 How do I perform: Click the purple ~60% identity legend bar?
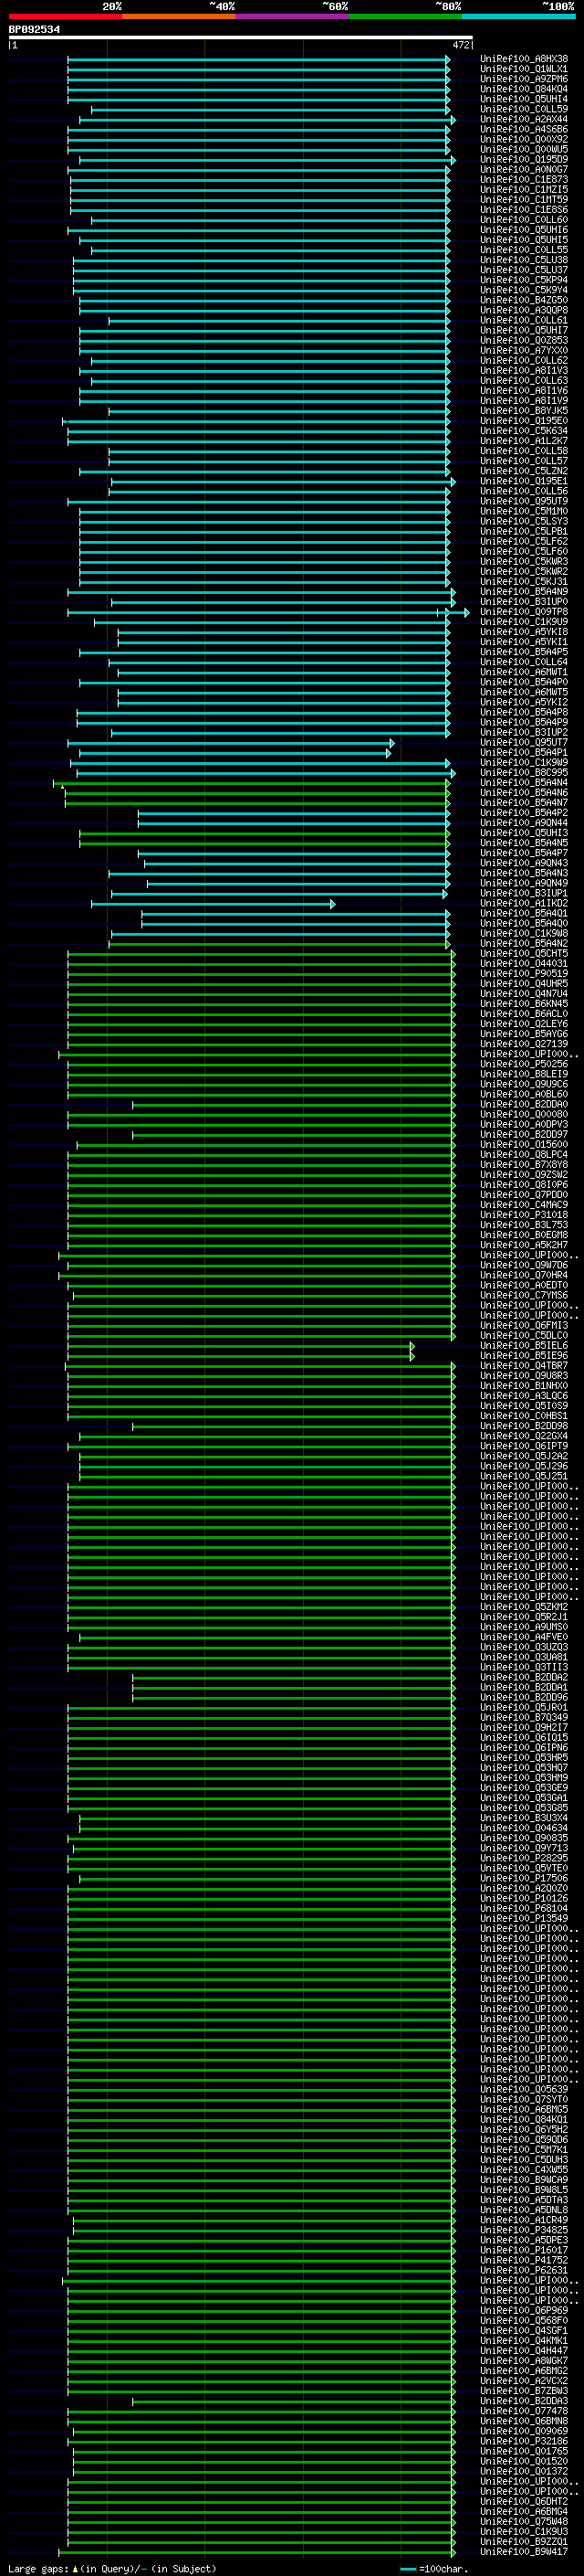point(291,16)
